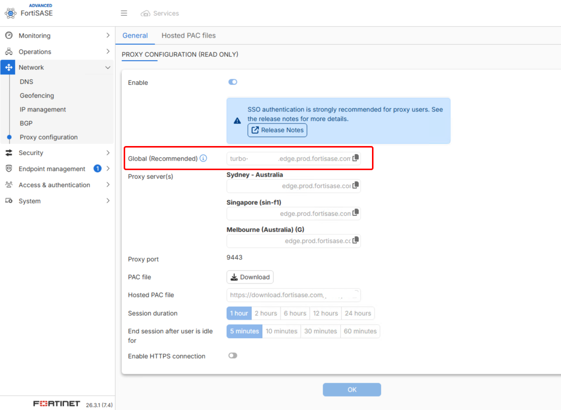Screen dimensions: 561x410
Task: Download the PAC file
Action: coord(250,277)
